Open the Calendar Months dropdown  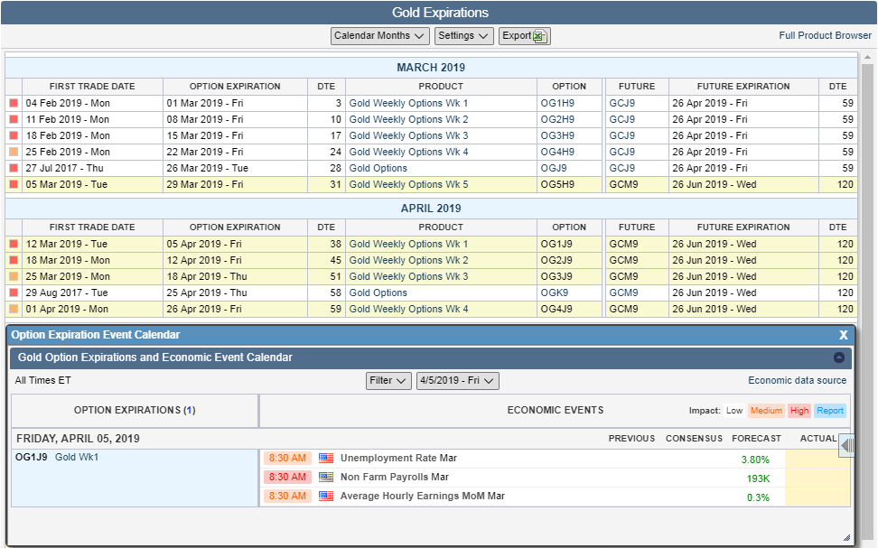[x=379, y=36]
